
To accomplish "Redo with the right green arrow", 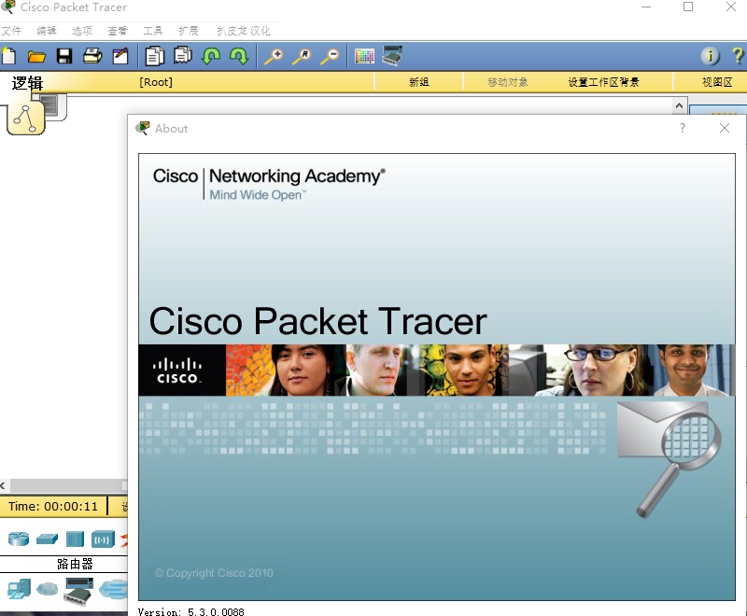I will [239, 56].
